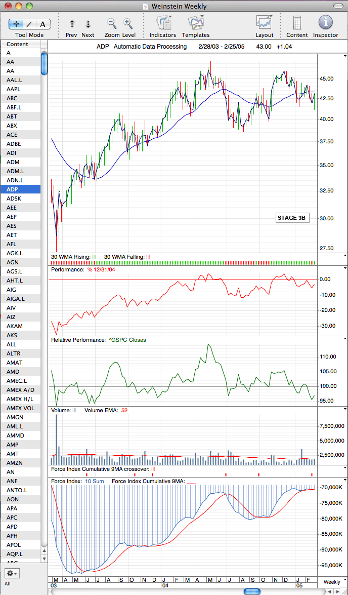Click the Weinstein Weekly document title icon

coord(146,6)
